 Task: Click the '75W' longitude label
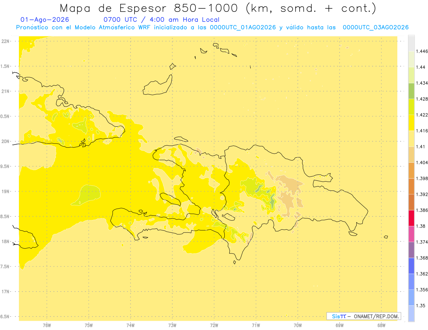89,325
